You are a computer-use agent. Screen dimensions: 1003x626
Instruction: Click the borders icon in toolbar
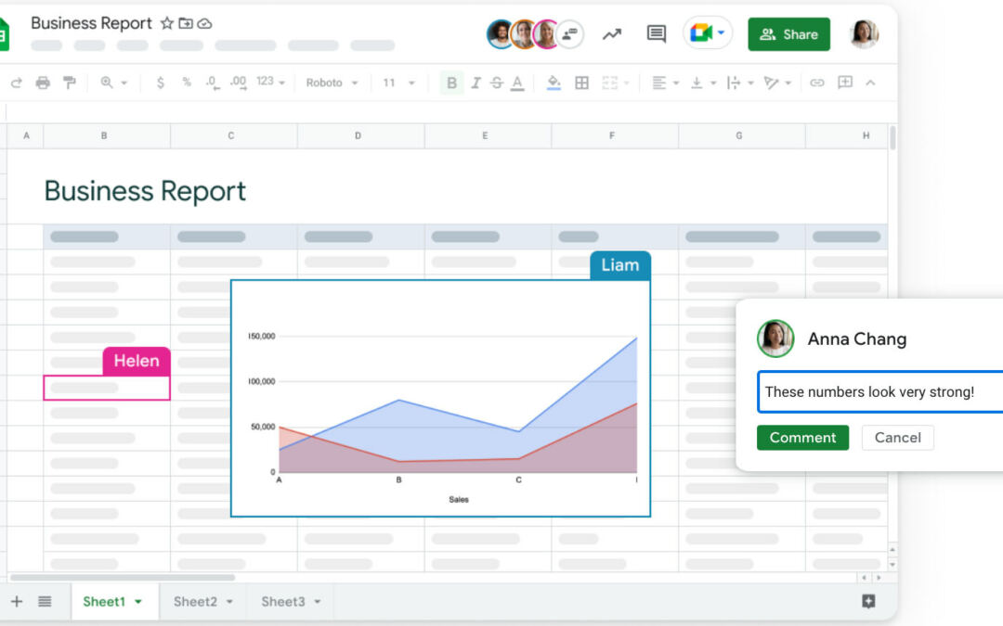tap(582, 83)
